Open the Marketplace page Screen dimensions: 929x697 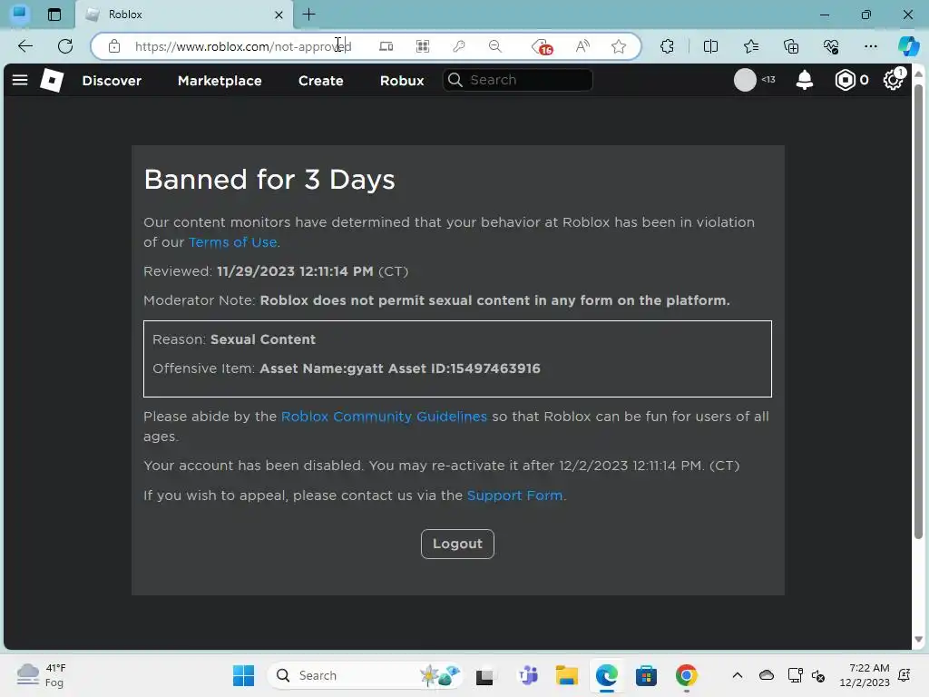pyautogui.click(x=220, y=81)
